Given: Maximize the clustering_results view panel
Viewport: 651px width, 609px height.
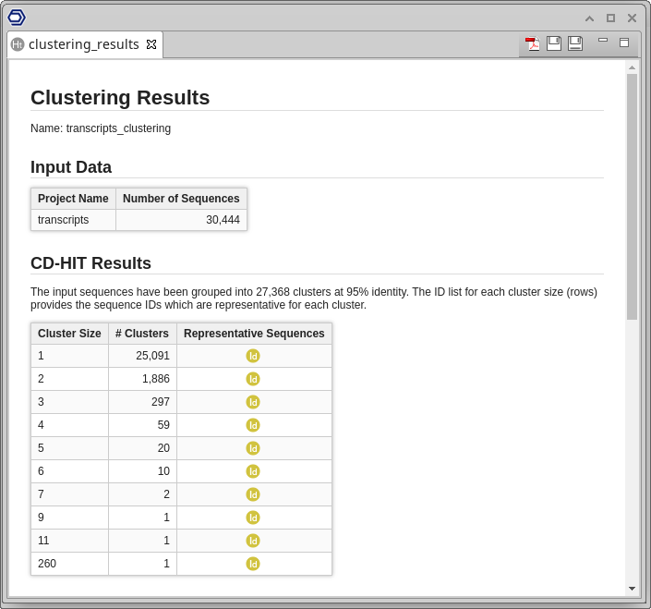Looking at the screenshot, I should click(x=624, y=43).
